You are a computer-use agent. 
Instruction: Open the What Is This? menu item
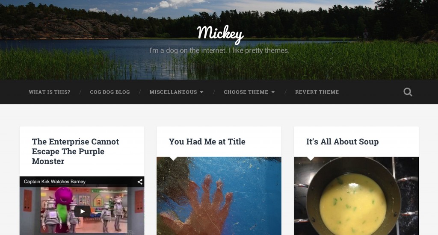tap(50, 92)
